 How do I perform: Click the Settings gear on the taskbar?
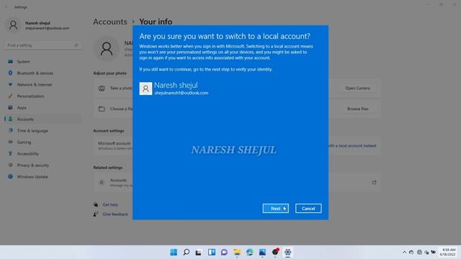(287, 253)
